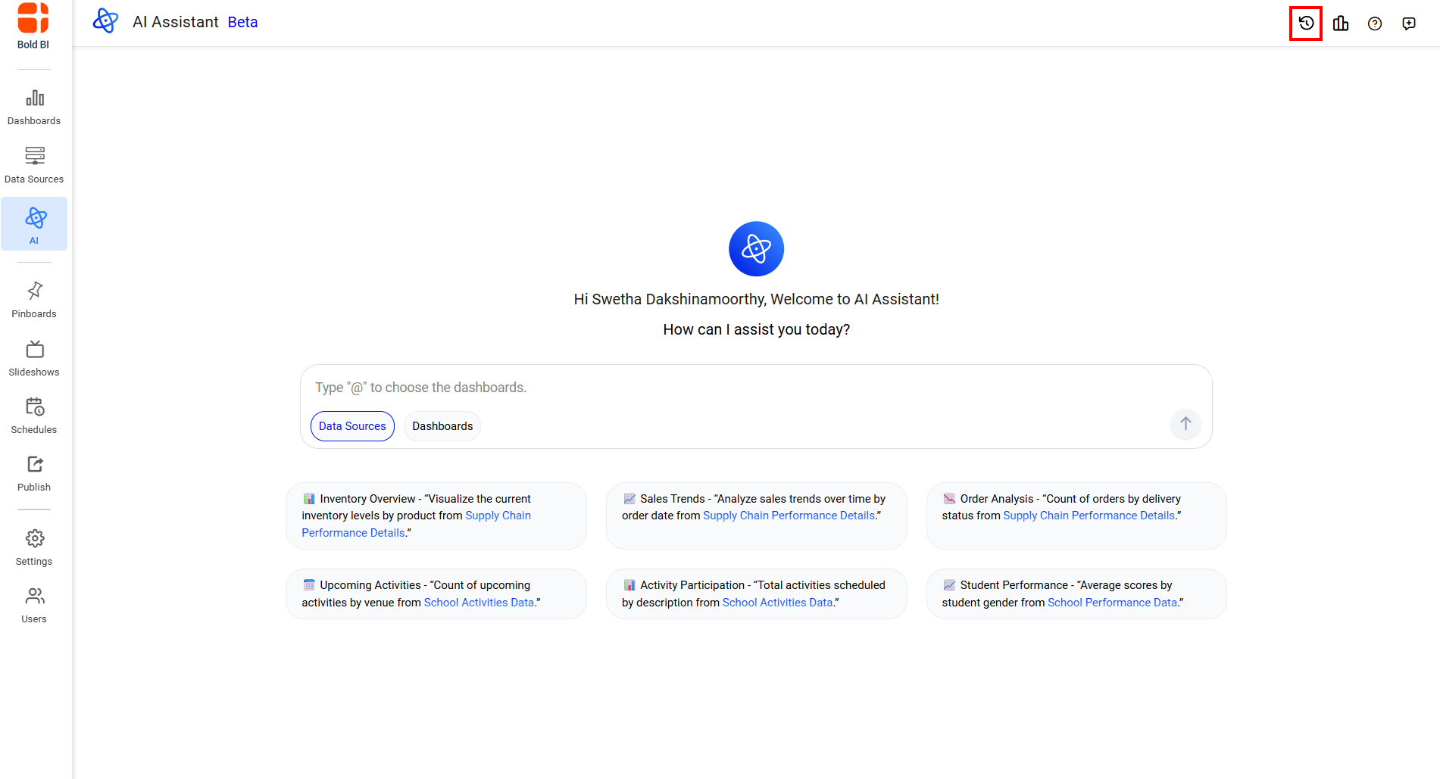Open Data Sources in the sidebar menu

click(x=34, y=165)
